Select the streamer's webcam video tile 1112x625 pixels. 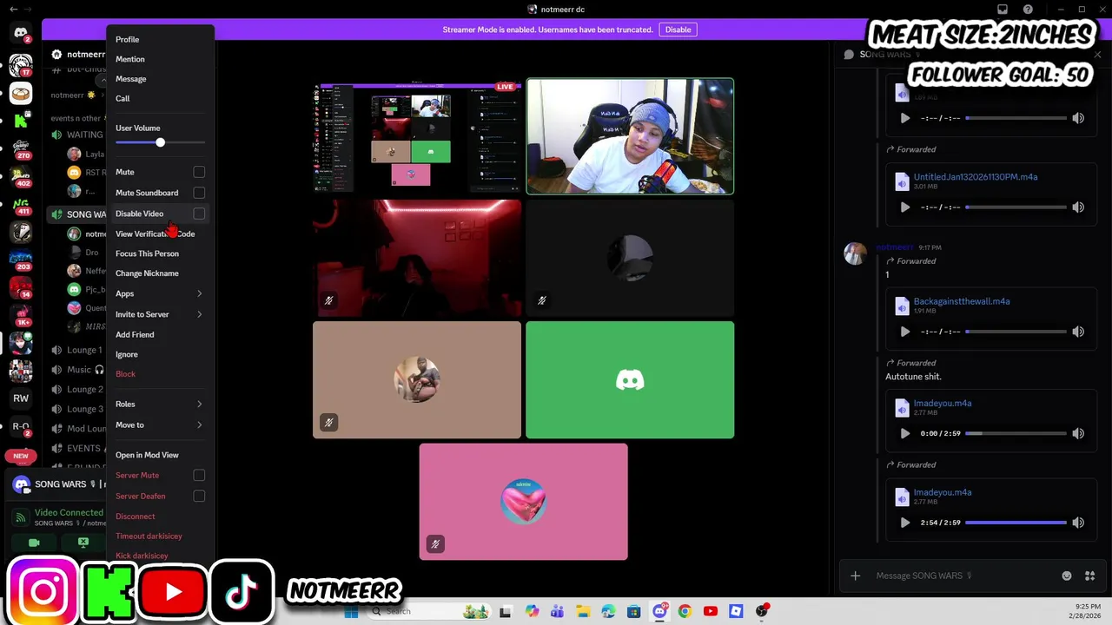tap(630, 136)
